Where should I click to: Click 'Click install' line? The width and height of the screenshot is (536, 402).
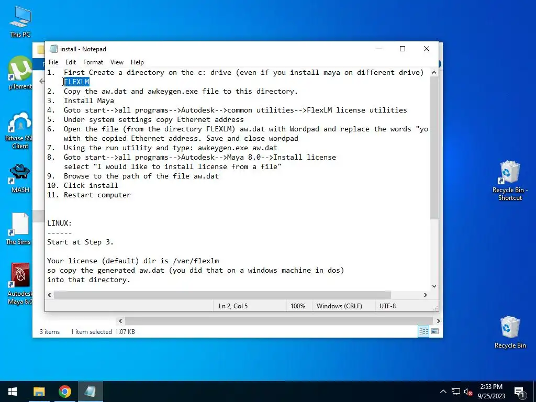pyautogui.click(x=91, y=186)
